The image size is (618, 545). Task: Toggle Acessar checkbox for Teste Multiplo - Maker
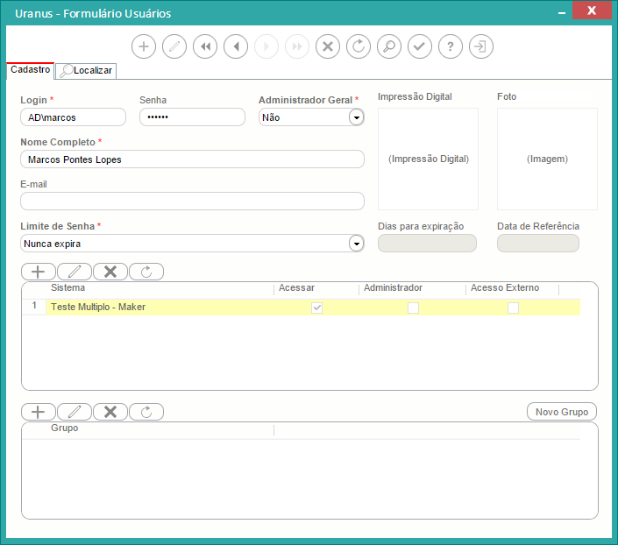[316, 308]
